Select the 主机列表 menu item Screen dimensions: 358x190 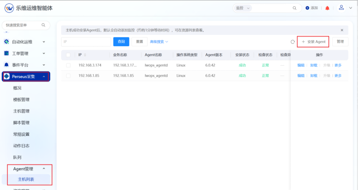coord(26,179)
